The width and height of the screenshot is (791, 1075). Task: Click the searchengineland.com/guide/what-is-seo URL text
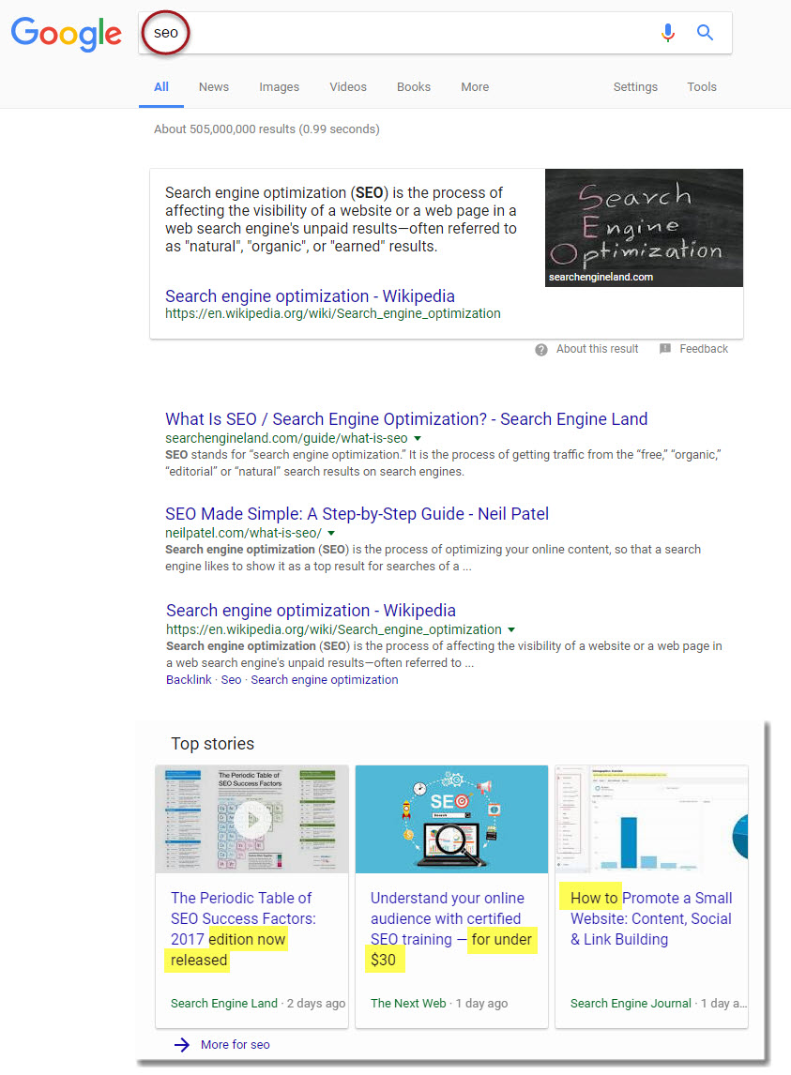point(286,438)
